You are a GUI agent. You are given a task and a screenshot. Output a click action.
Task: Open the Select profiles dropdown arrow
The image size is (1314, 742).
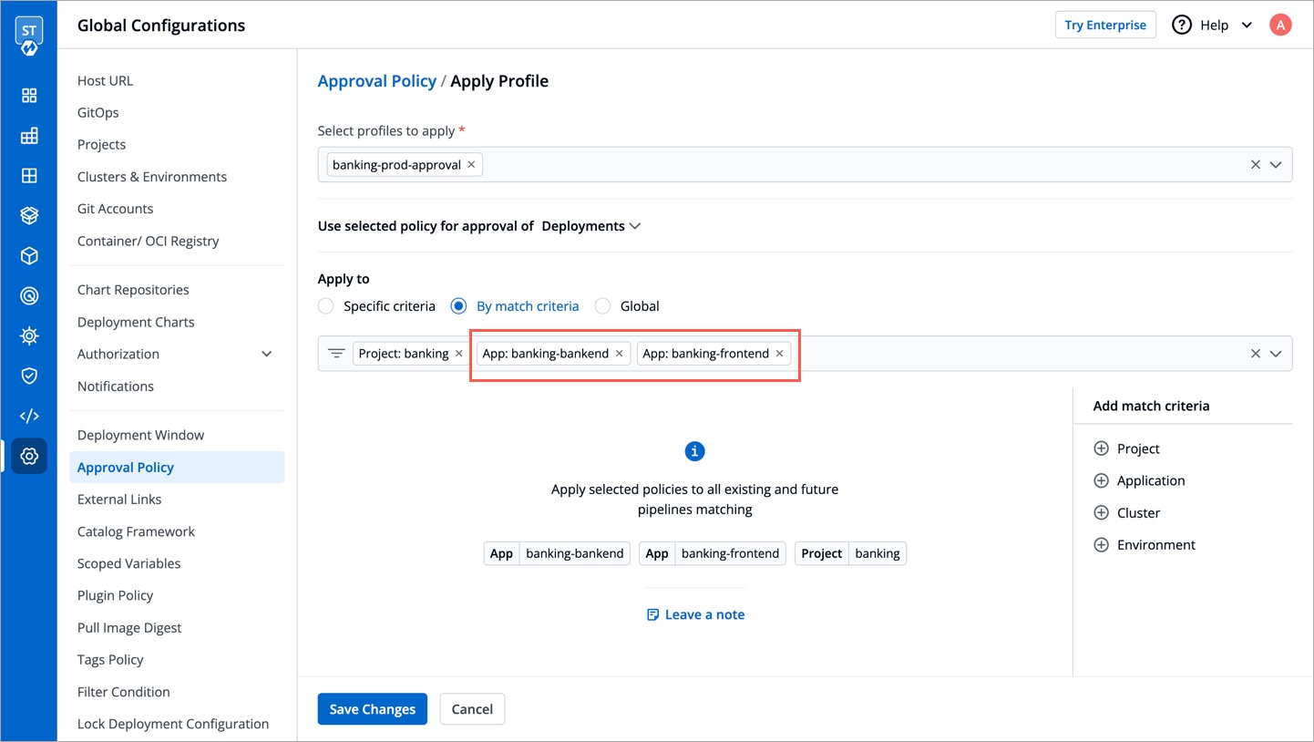coord(1276,165)
